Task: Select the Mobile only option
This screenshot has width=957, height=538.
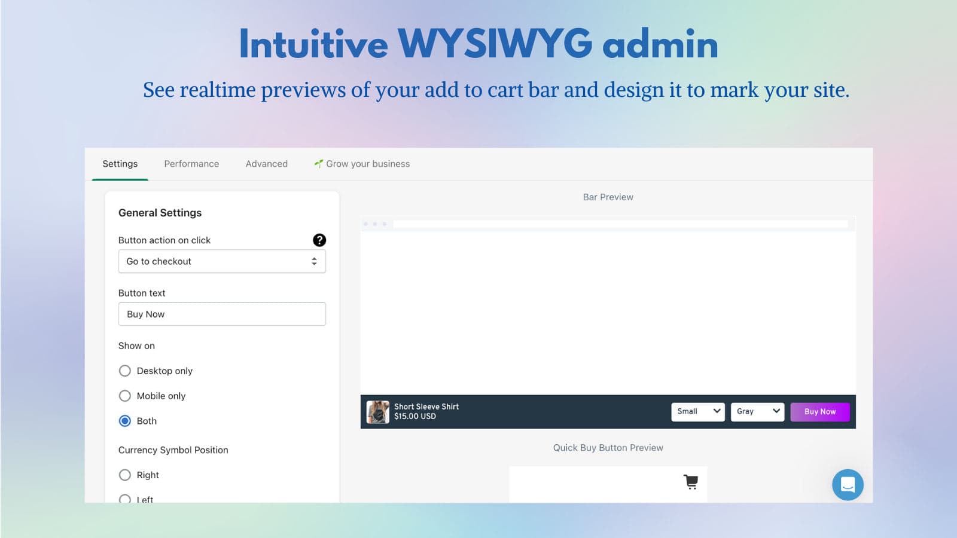Action: [124, 396]
